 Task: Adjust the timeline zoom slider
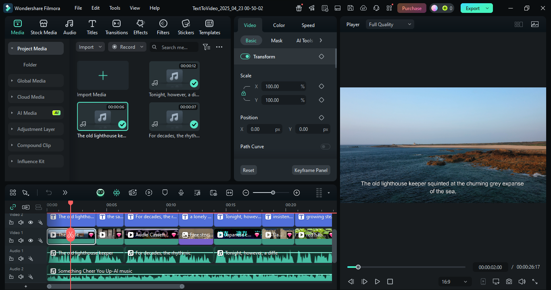[x=273, y=193]
